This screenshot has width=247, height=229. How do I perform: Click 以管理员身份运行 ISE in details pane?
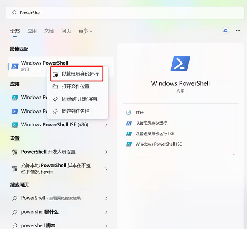(154, 134)
